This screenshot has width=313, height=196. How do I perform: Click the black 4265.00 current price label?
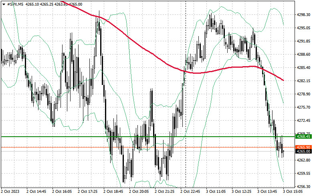[303, 151]
